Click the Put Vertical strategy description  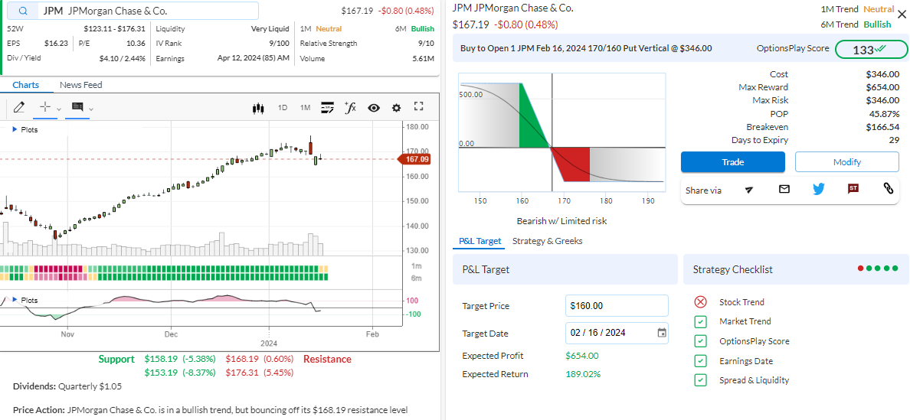pos(586,49)
